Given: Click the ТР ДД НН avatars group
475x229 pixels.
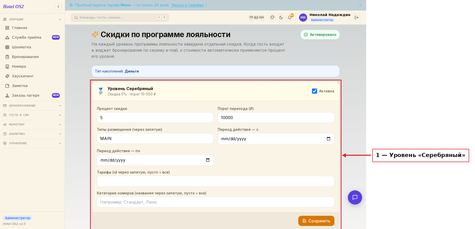Looking at the screenshot, I should 257,18.
